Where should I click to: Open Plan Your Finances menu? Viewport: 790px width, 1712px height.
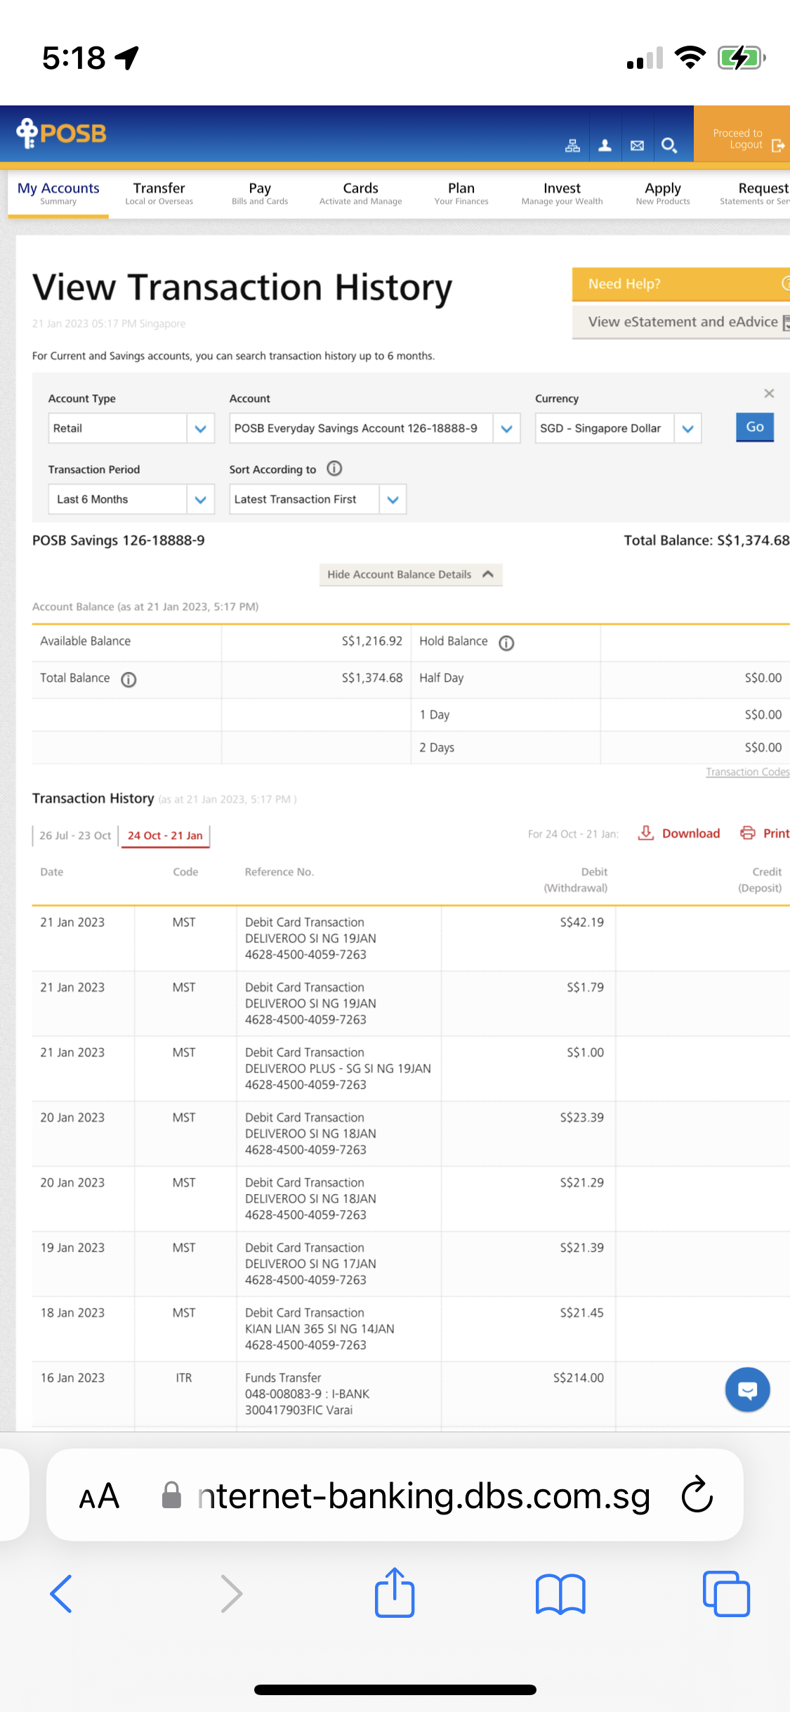pyautogui.click(x=461, y=193)
